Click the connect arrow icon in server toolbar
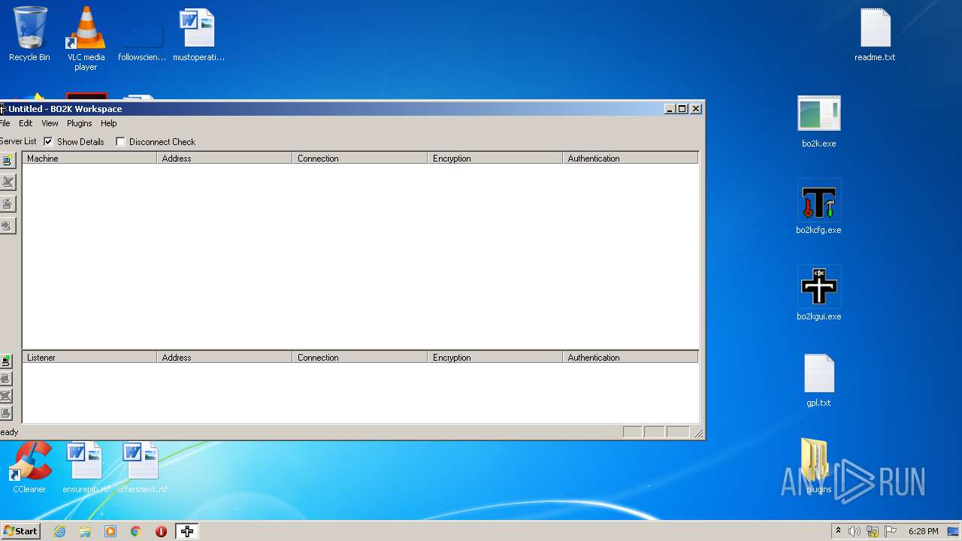Viewport: 962px width, 541px height. point(7,225)
